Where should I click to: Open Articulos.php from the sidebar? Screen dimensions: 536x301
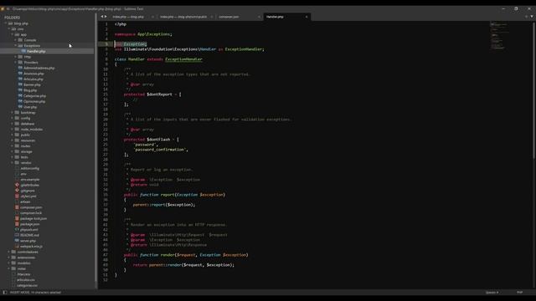tap(33, 79)
